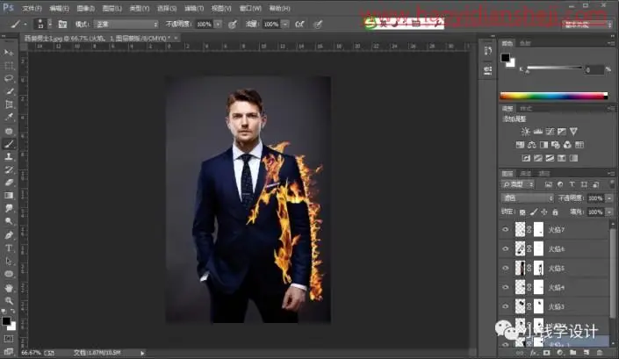Select the Crop tool
The height and width of the screenshot is (359, 619).
(9, 104)
